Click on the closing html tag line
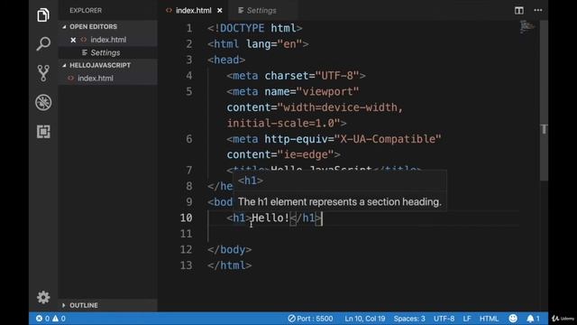The image size is (577, 325). coord(229,265)
